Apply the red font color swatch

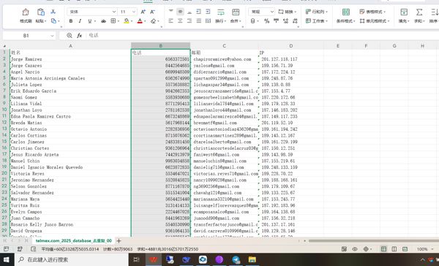[x=140, y=21]
